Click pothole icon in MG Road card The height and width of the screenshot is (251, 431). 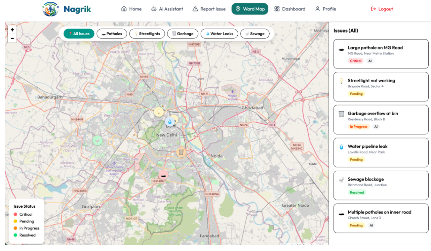coord(341,50)
